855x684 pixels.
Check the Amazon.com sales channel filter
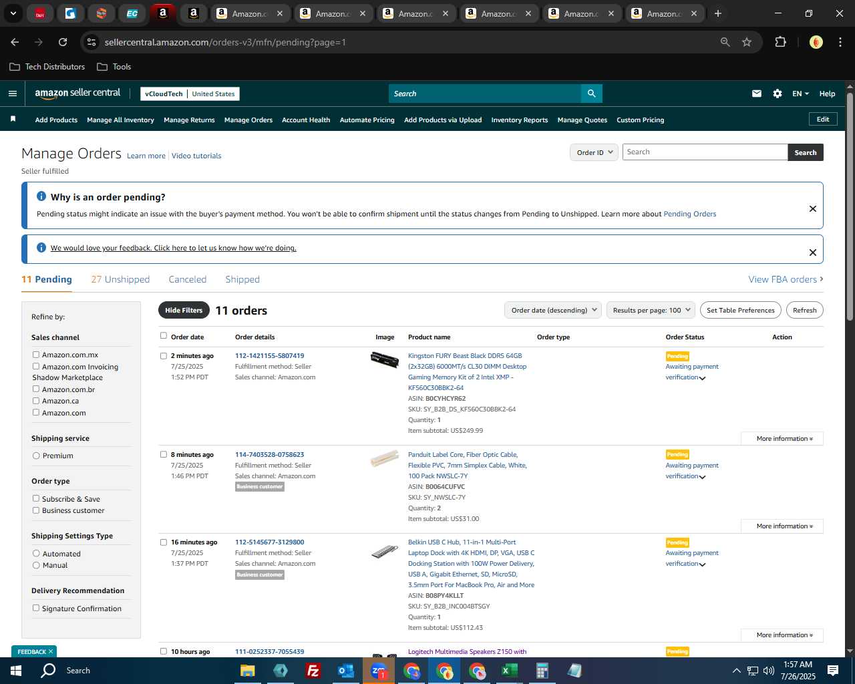36,412
